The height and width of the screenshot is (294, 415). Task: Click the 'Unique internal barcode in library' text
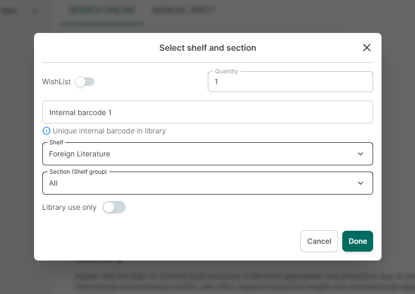[109, 131]
